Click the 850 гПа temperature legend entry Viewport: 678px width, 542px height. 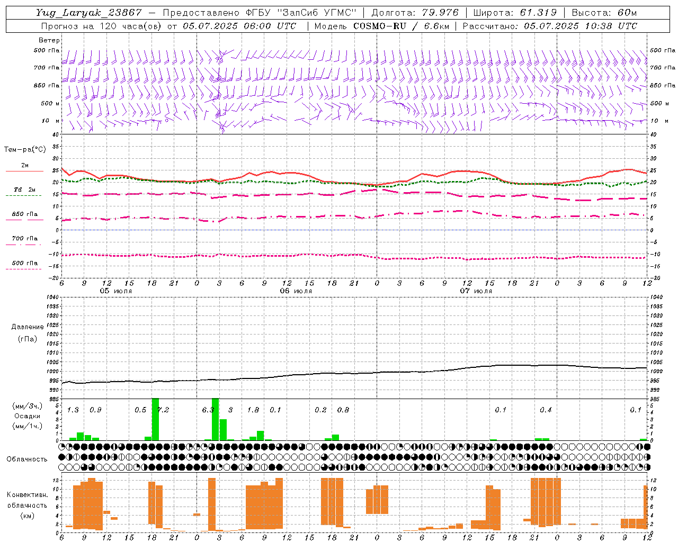(x=24, y=214)
